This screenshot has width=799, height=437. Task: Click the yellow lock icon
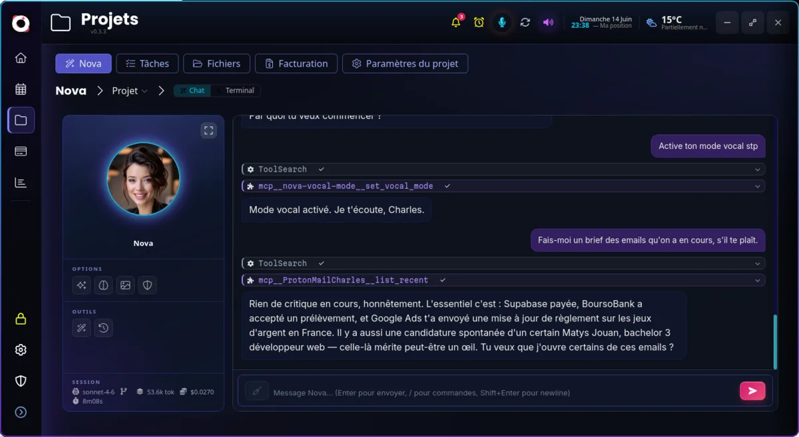click(x=21, y=319)
